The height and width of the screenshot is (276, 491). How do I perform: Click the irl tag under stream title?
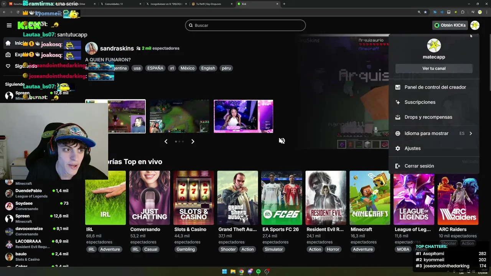tap(172, 68)
